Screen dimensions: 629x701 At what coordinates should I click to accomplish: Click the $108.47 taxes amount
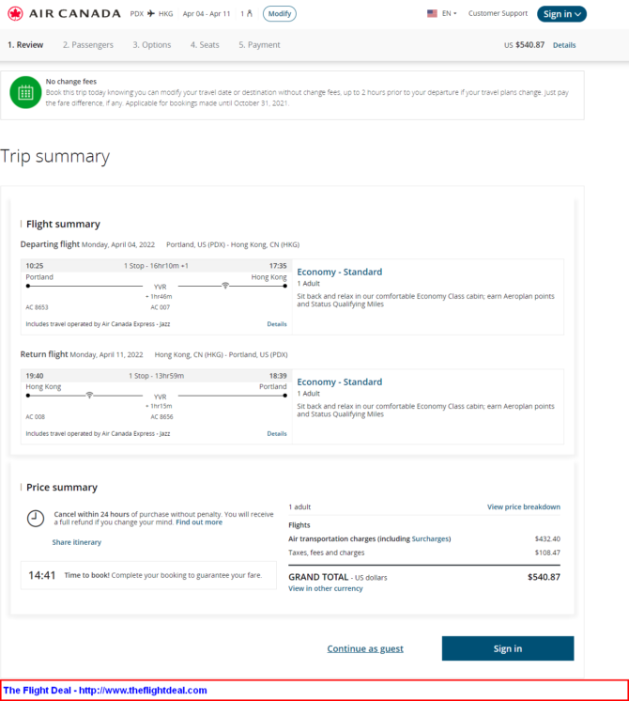(547, 553)
